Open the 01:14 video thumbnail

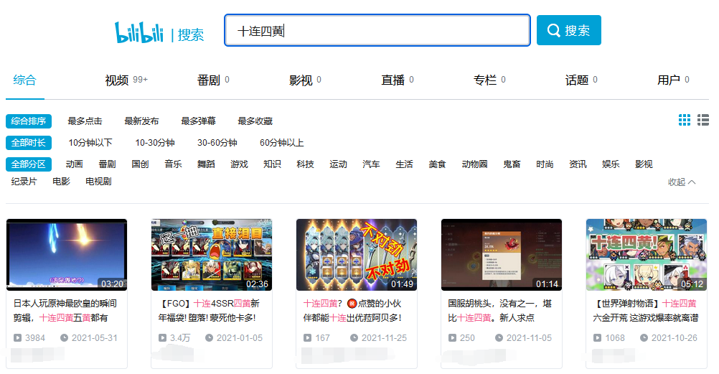(x=501, y=255)
